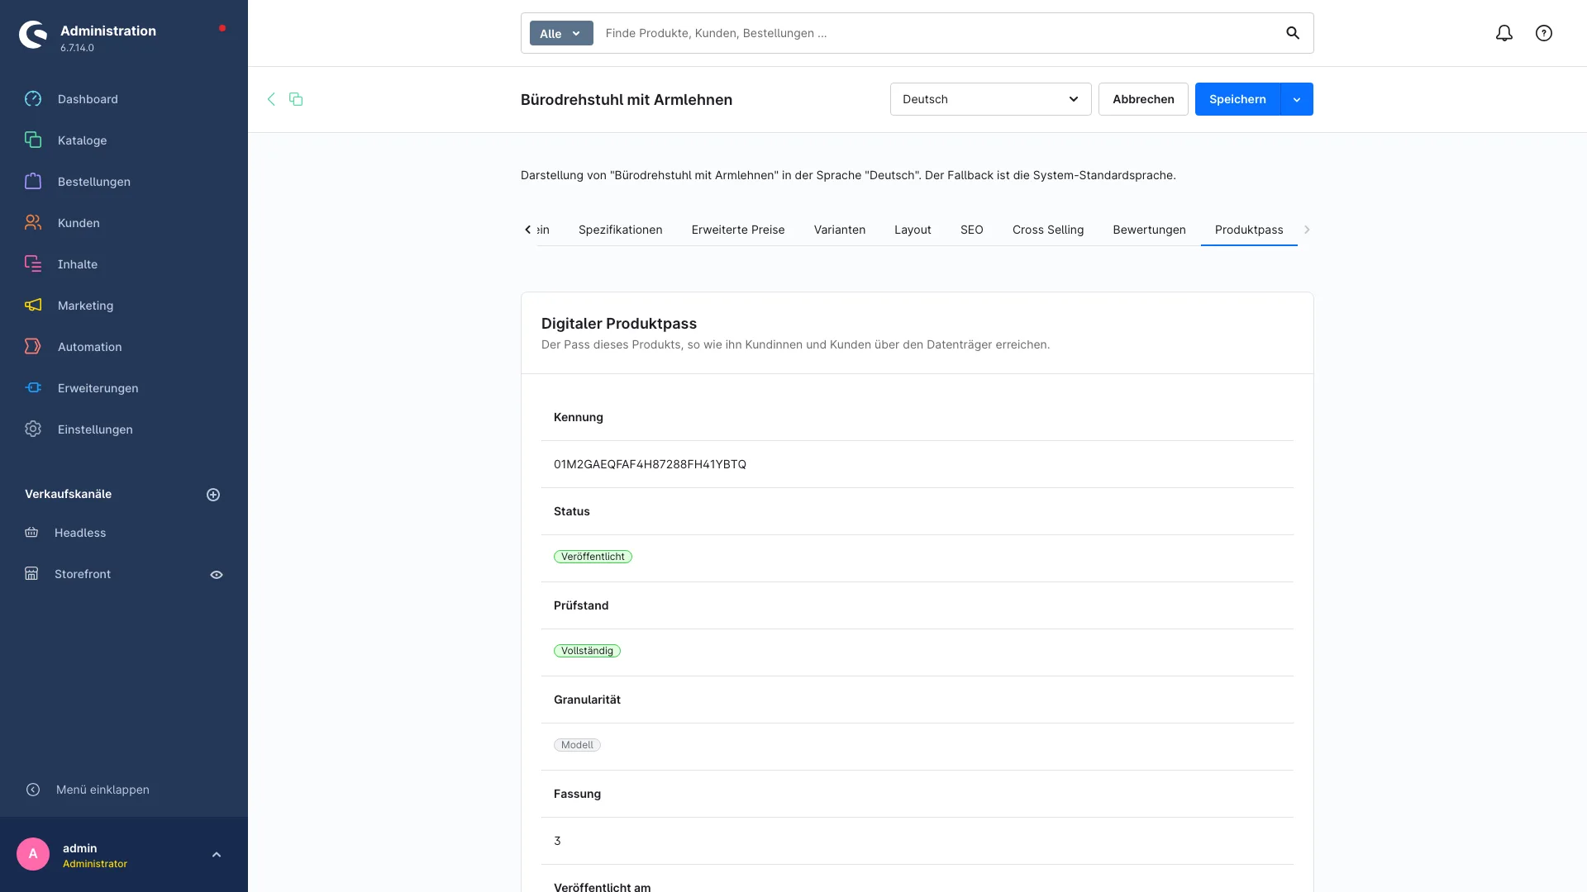Open notifications bell
1587x892 pixels.
[1504, 33]
